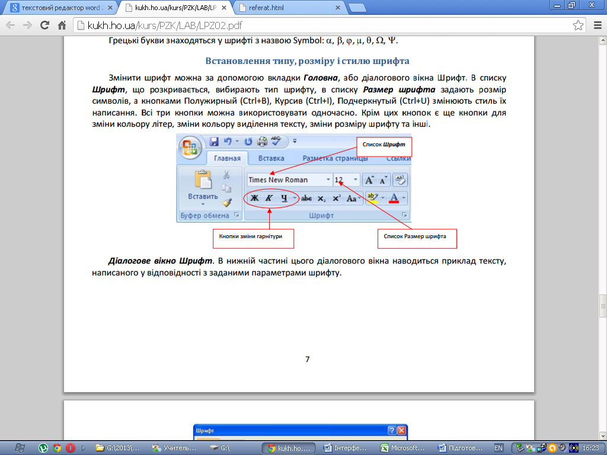607x455 pixels.
Task: Click the Format Painter brush icon
Action: pos(227,202)
